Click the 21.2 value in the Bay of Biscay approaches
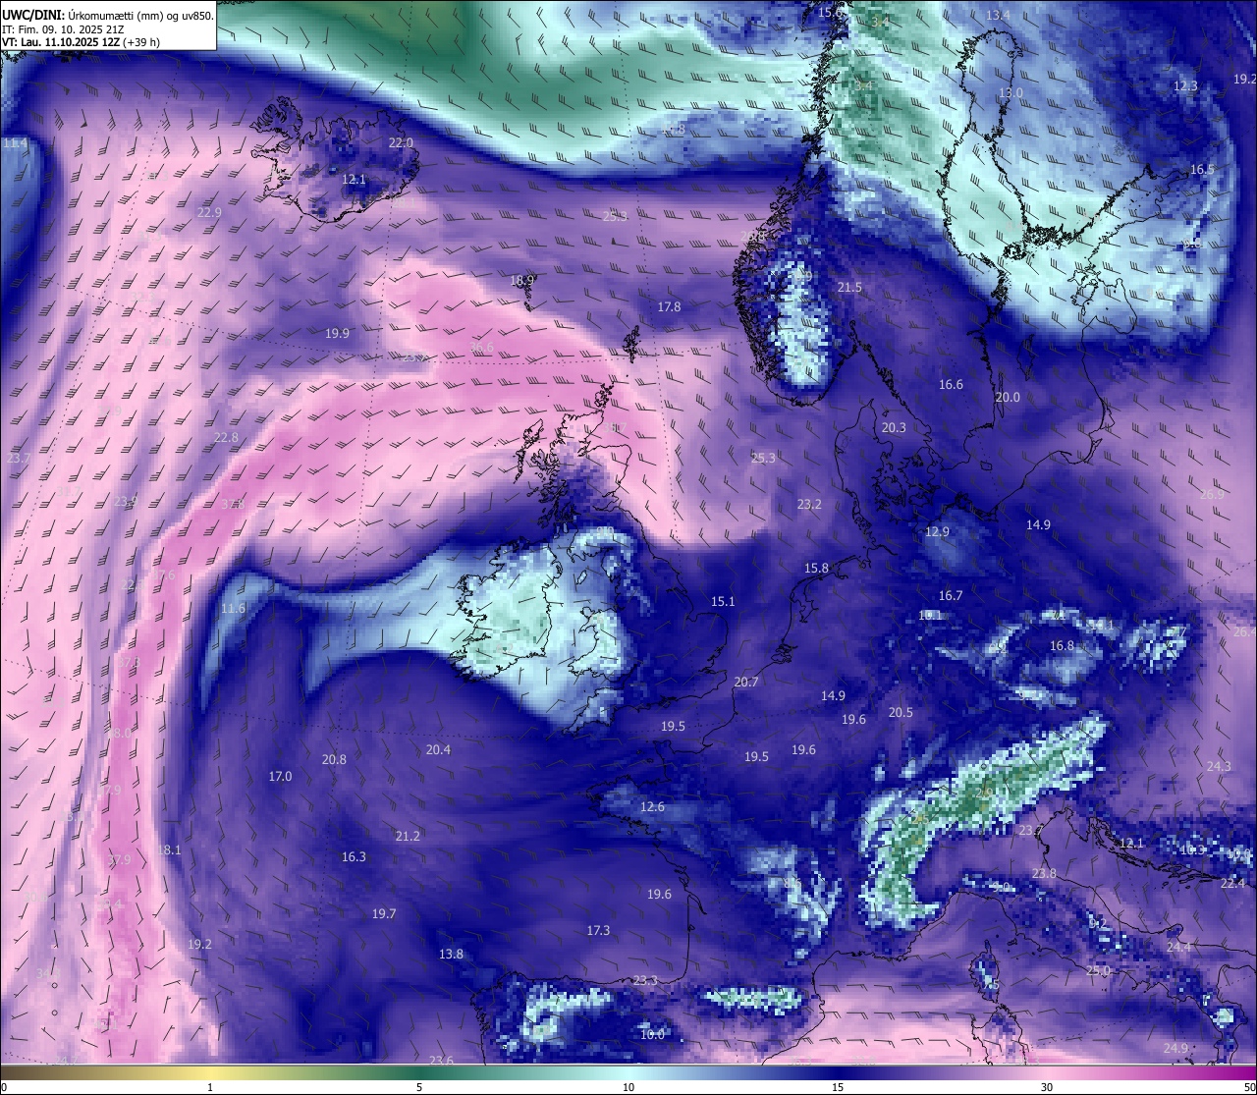The height and width of the screenshot is (1095, 1257). click(x=408, y=836)
